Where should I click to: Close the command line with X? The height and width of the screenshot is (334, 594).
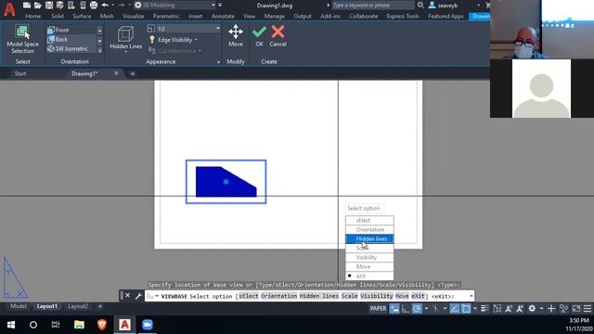pos(128,295)
